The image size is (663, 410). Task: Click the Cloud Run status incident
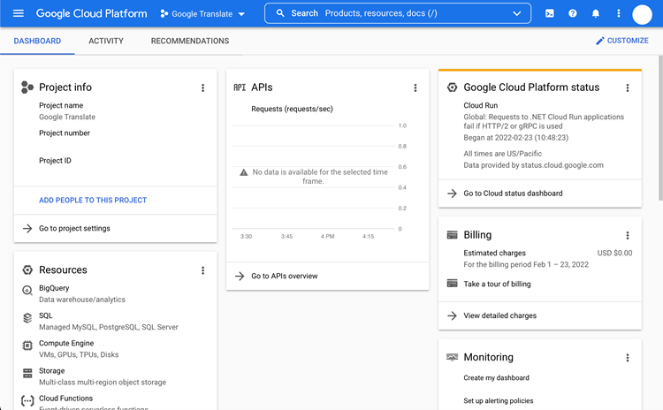[x=544, y=121]
